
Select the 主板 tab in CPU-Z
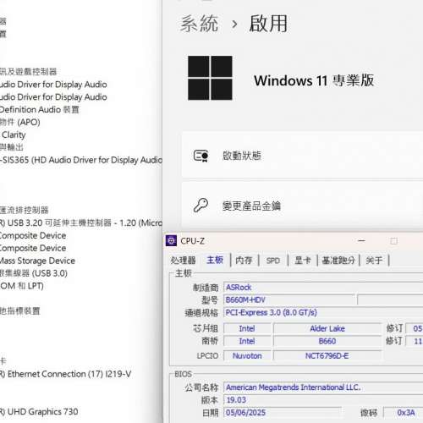[x=215, y=260]
